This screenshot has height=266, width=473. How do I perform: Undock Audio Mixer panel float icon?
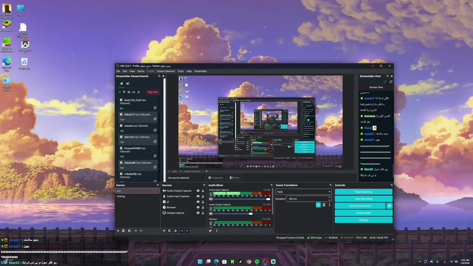click(x=271, y=185)
